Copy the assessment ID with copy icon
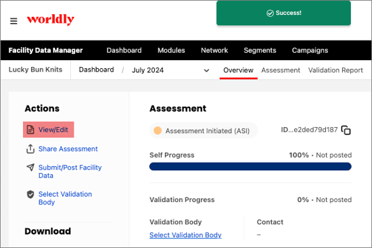 (346, 130)
